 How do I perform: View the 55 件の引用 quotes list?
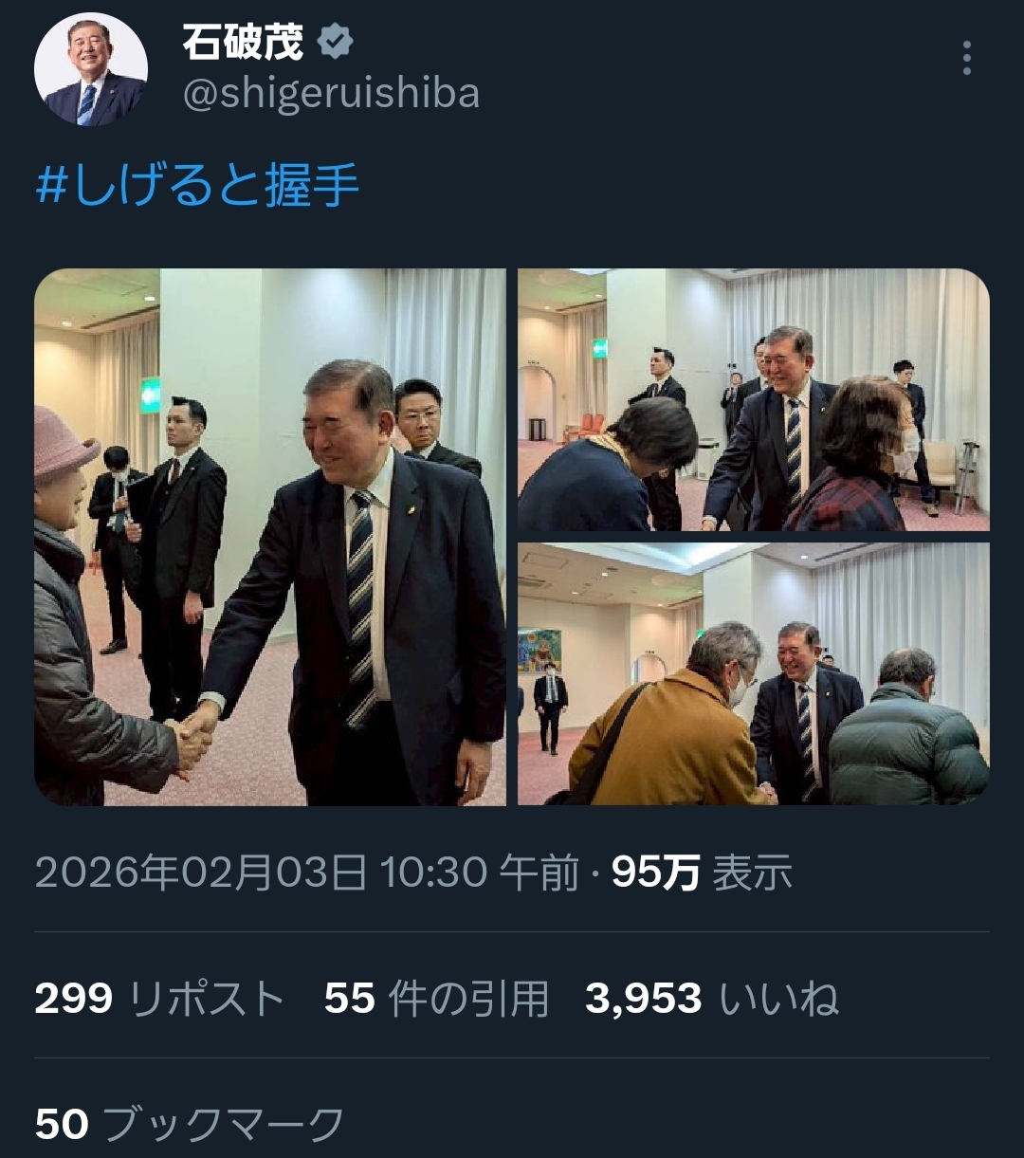click(x=437, y=999)
